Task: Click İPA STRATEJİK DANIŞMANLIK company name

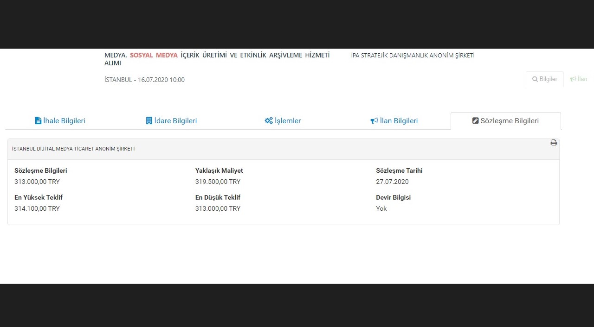Action: tap(413, 56)
